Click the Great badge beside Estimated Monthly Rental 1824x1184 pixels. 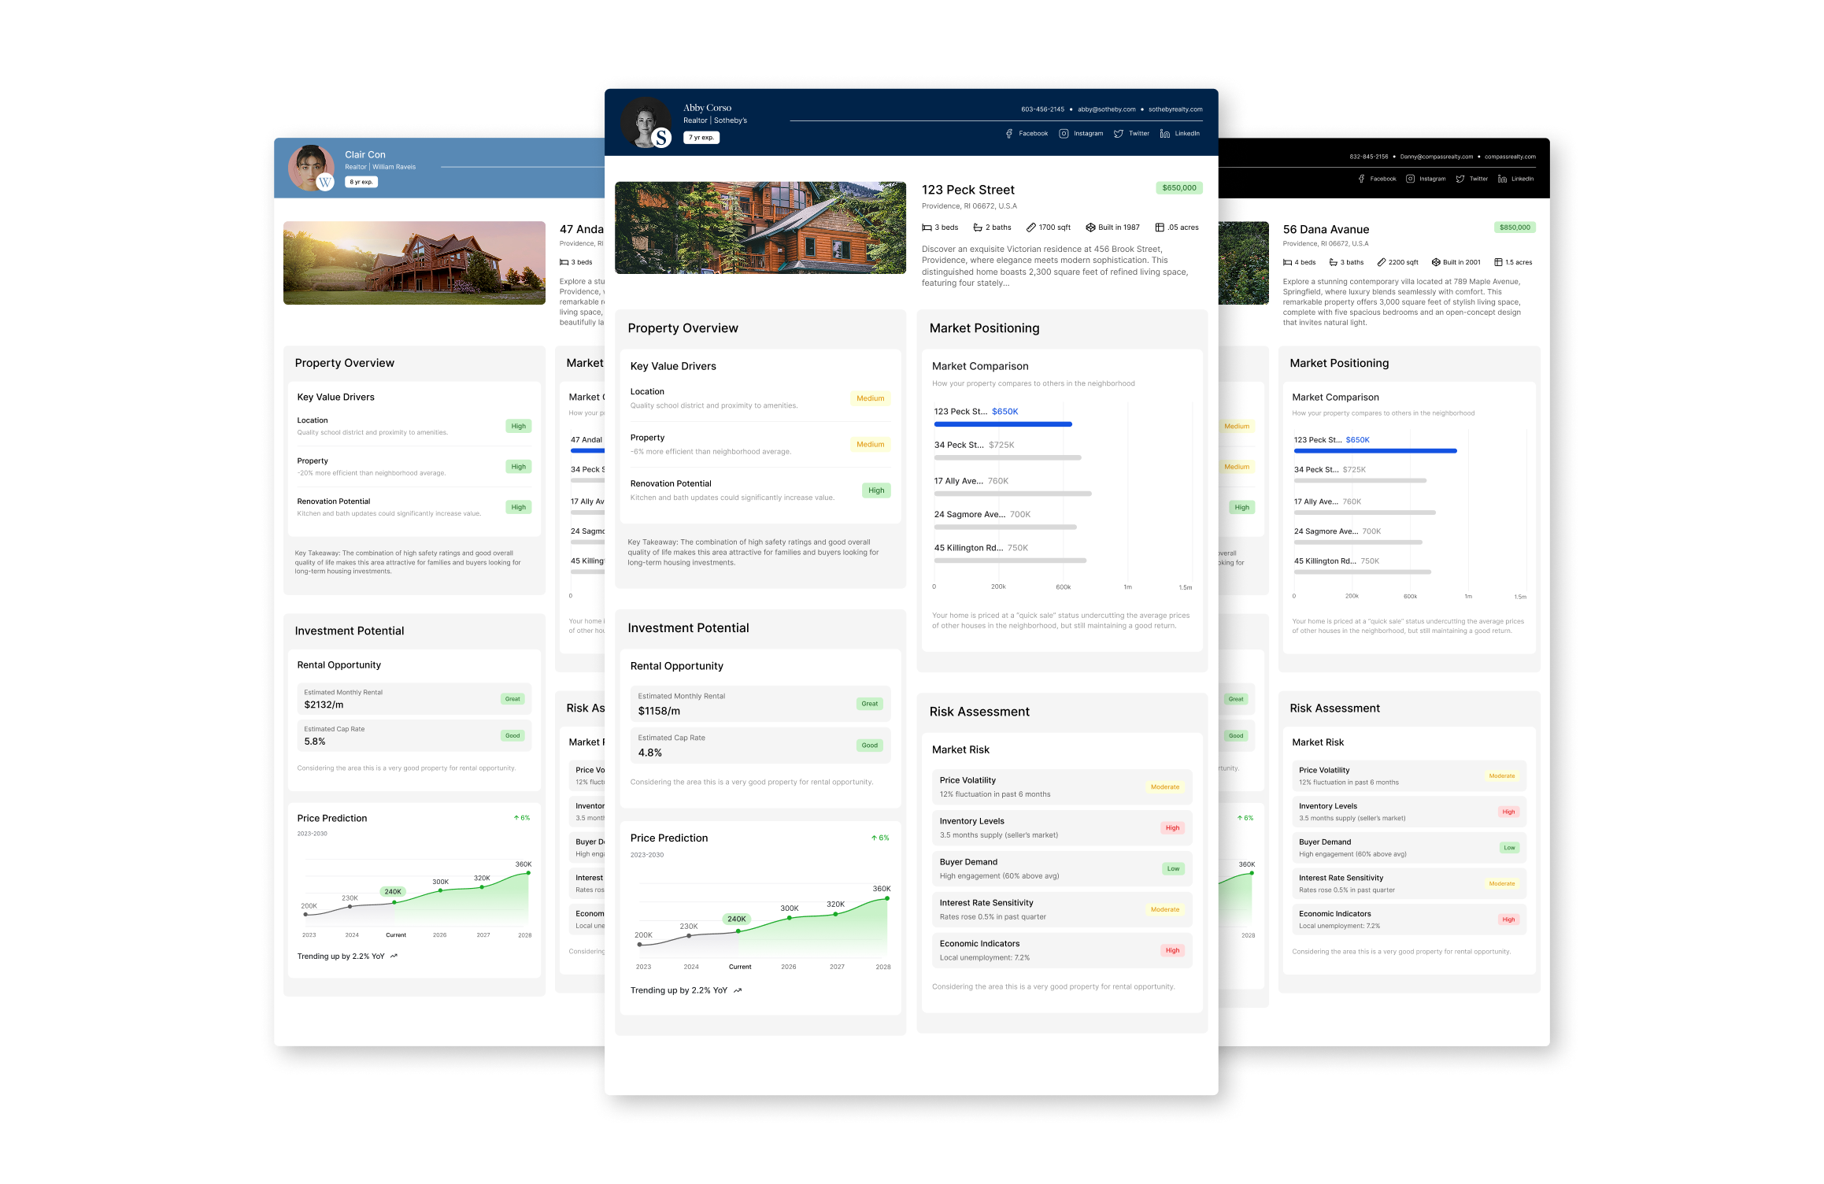pyautogui.click(x=869, y=703)
